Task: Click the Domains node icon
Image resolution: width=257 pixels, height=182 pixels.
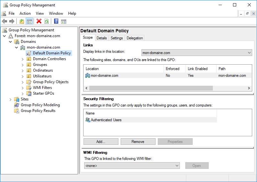Action: [x=17, y=42]
